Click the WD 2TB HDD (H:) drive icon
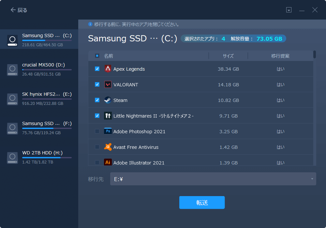 12,158
